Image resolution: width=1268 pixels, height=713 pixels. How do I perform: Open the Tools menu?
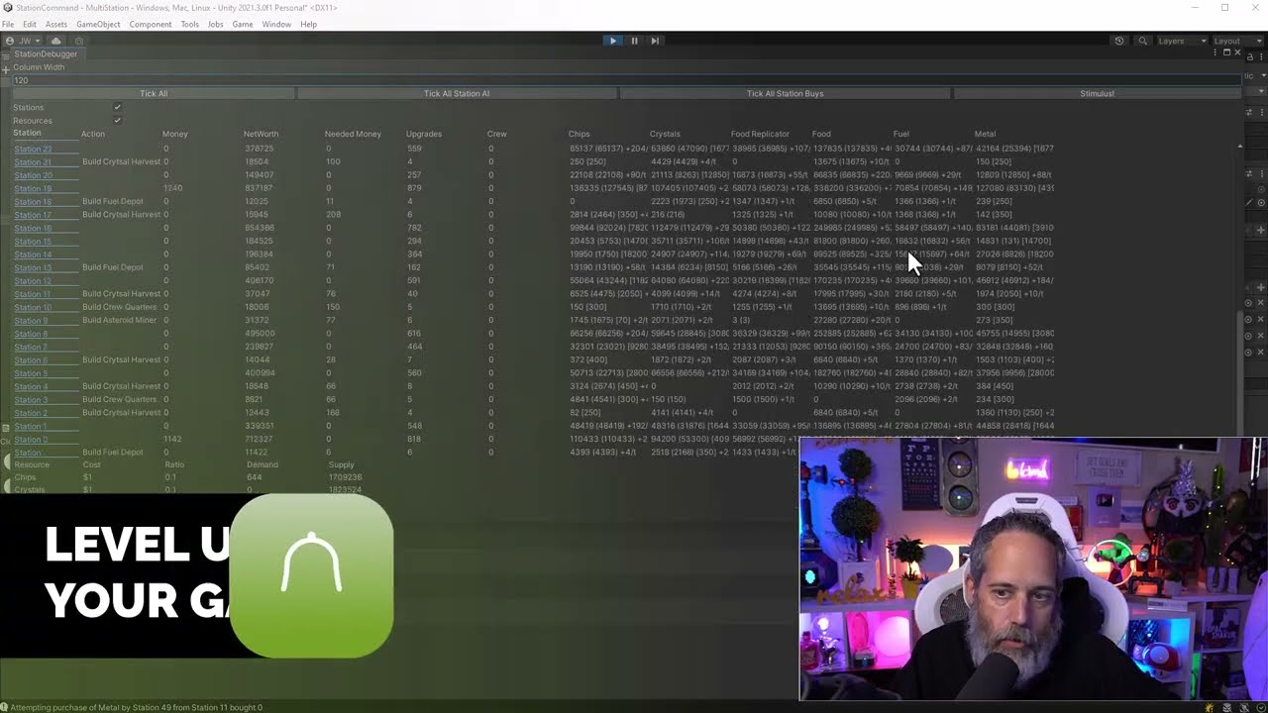pos(189,24)
